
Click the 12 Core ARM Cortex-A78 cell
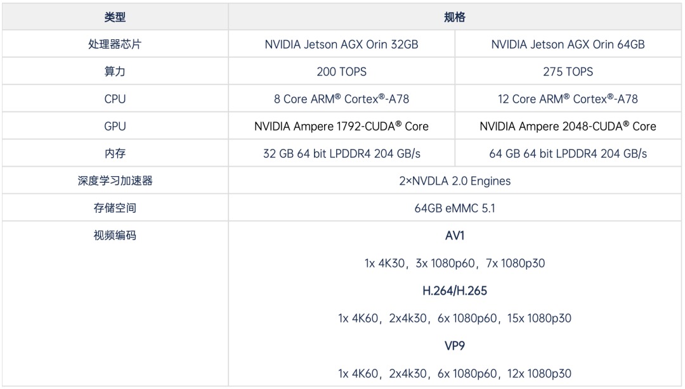click(568, 99)
